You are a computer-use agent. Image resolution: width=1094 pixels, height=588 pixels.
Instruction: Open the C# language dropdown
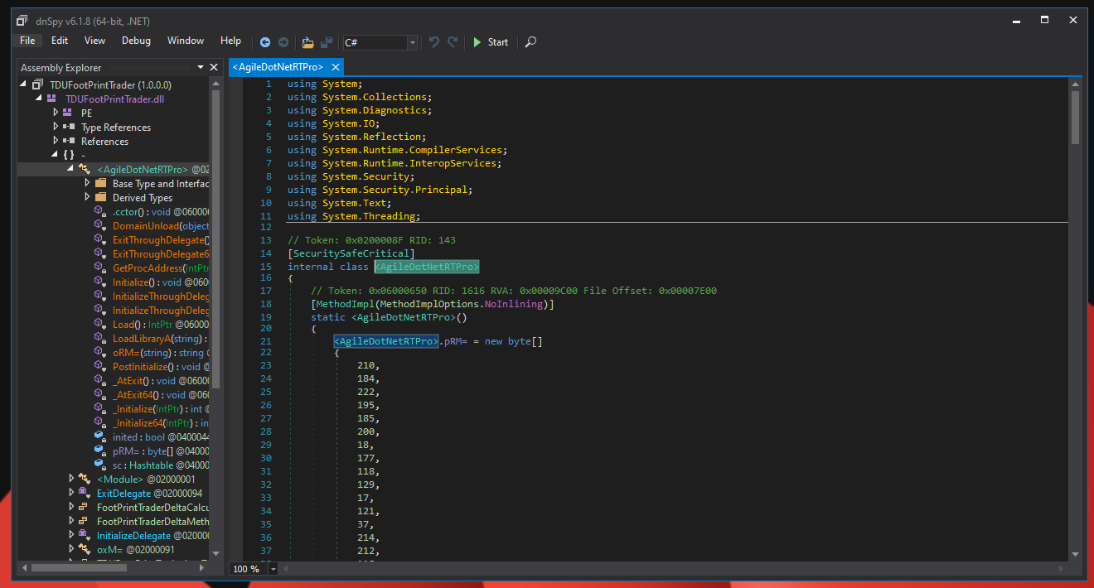[412, 42]
